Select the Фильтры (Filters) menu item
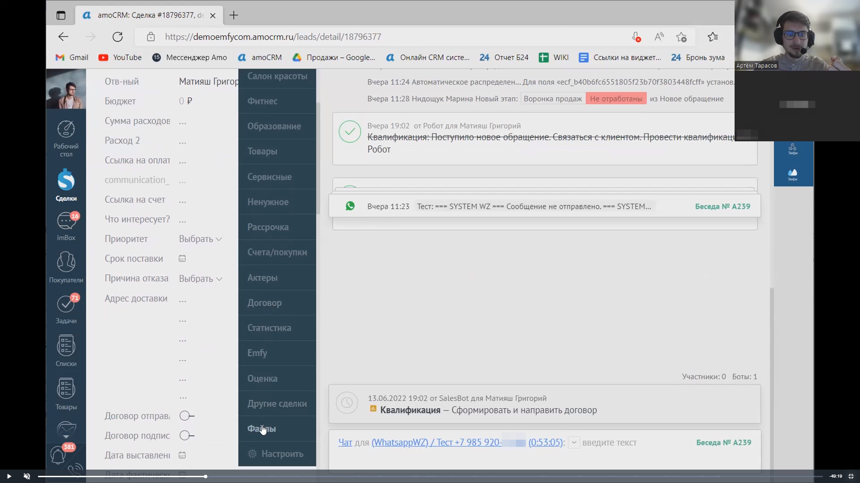The width and height of the screenshot is (860, 483). [x=262, y=429]
